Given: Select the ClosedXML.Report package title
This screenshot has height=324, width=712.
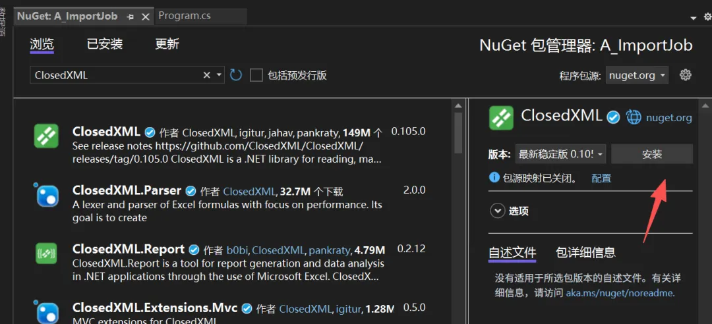Looking at the screenshot, I should tap(129, 249).
